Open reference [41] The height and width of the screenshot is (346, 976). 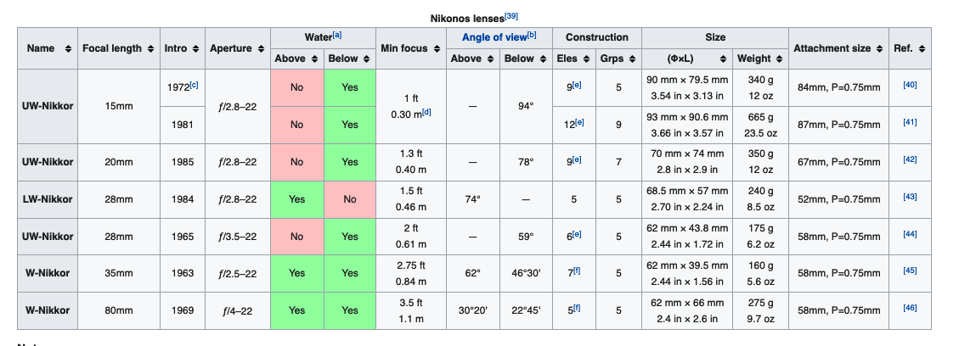(910, 122)
